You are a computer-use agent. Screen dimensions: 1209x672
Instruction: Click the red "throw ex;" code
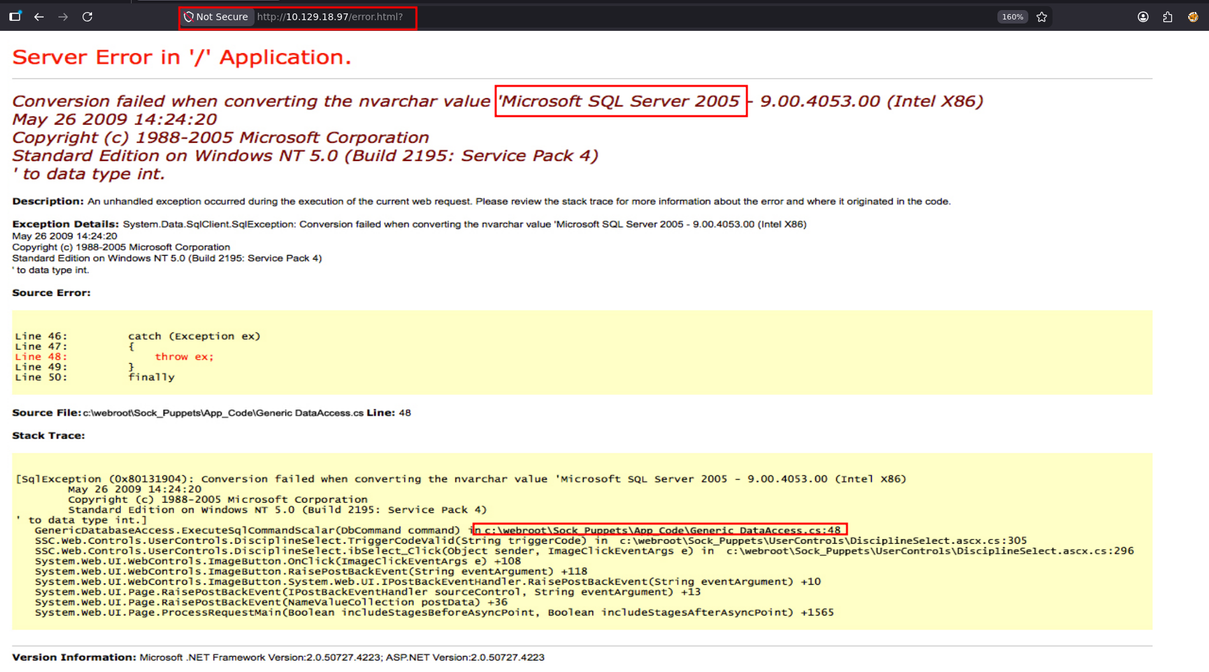click(x=184, y=357)
